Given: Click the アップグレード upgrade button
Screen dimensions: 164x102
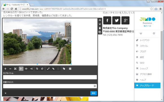Looking at the screenshot, I should click(147, 86).
